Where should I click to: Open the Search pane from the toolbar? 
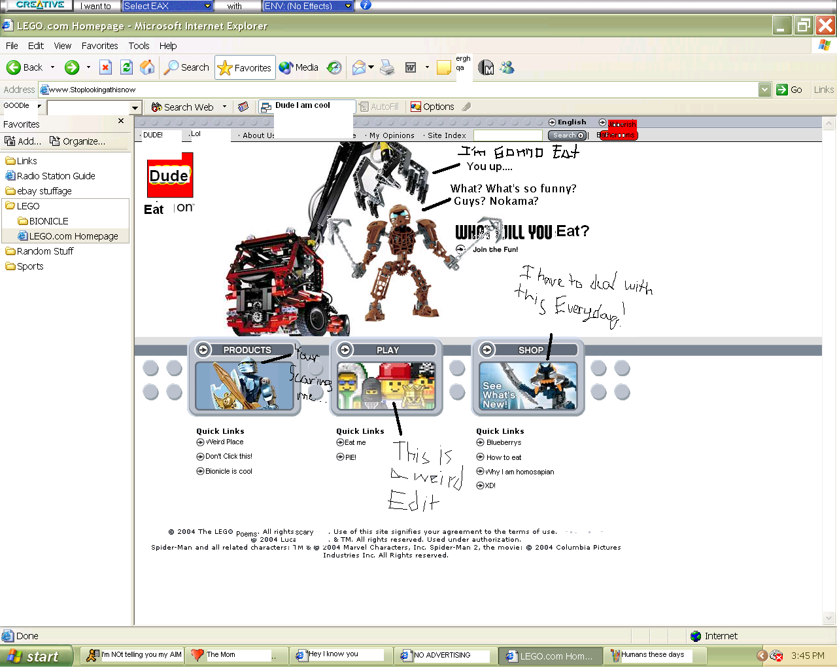pyautogui.click(x=186, y=67)
